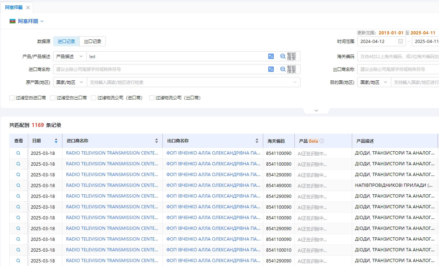Viewport: 439px width, 266px height.
Task: Toggle 过滤物流公司（进口商）checkbox
Action: click(x=94, y=98)
